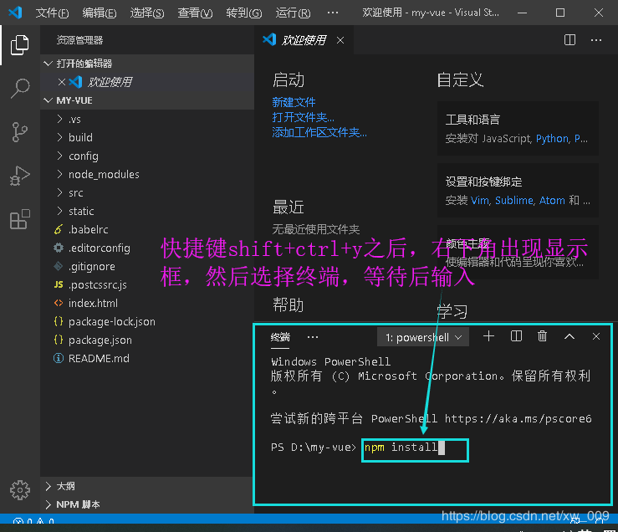Open the Run and Debug view
Screen dimensions: 618x532
coord(19,176)
